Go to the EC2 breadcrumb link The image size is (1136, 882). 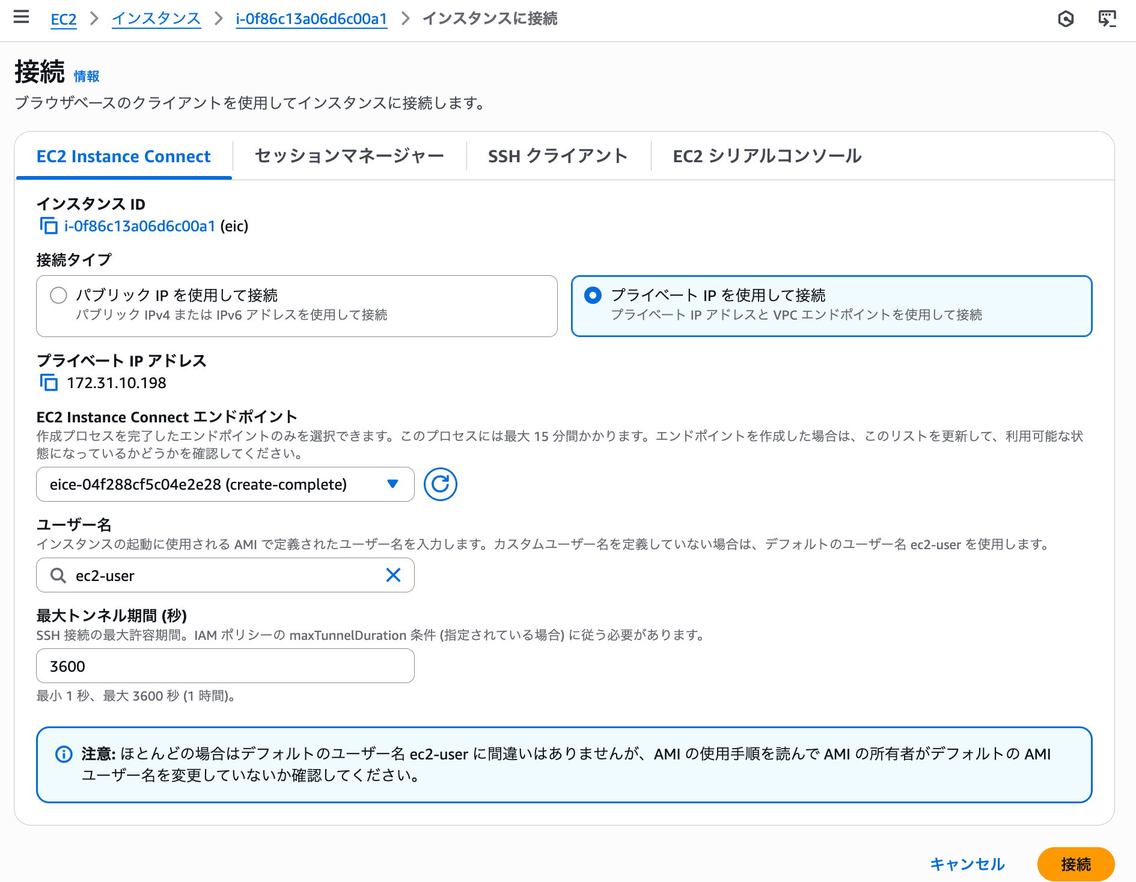pos(64,19)
